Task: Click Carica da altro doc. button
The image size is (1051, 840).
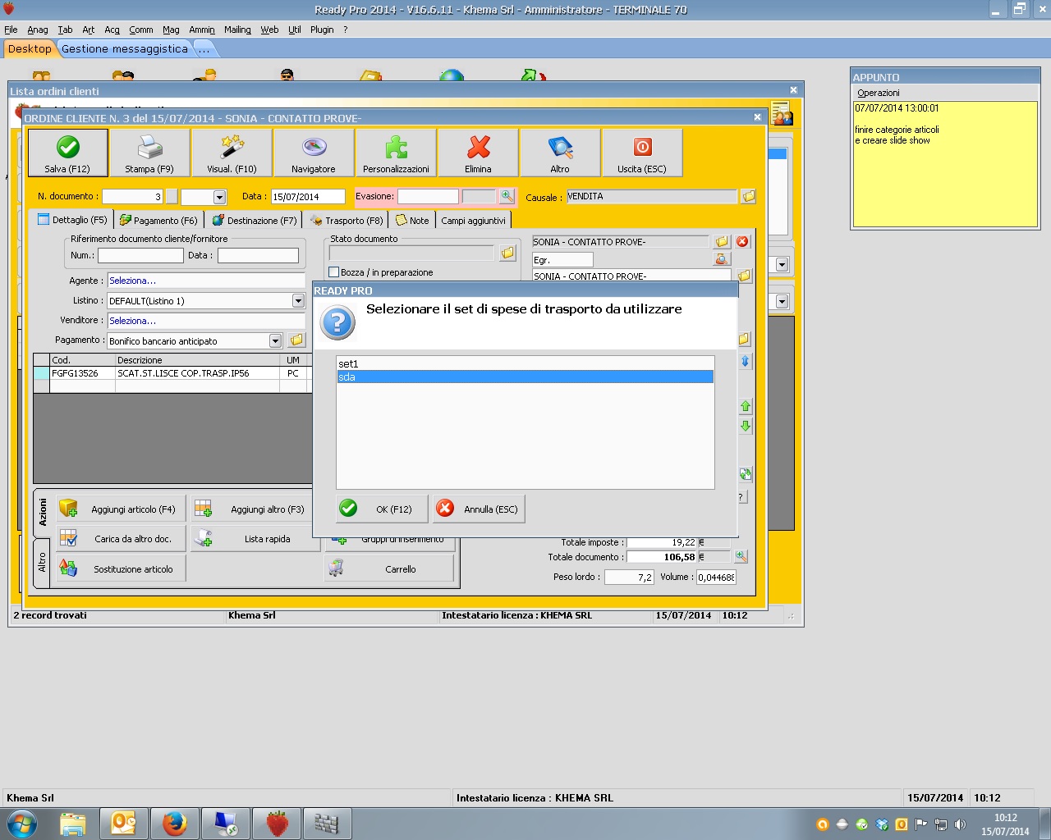Action: pyautogui.click(x=121, y=539)
